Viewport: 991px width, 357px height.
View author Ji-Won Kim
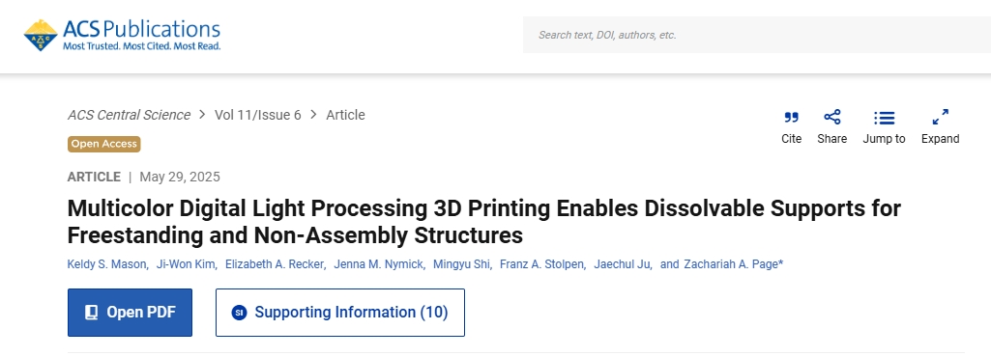[186, 264]
